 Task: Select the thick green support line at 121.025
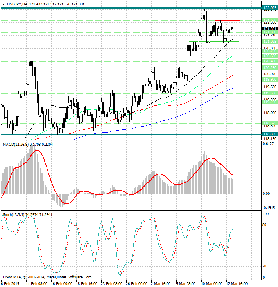pos(214,42)
